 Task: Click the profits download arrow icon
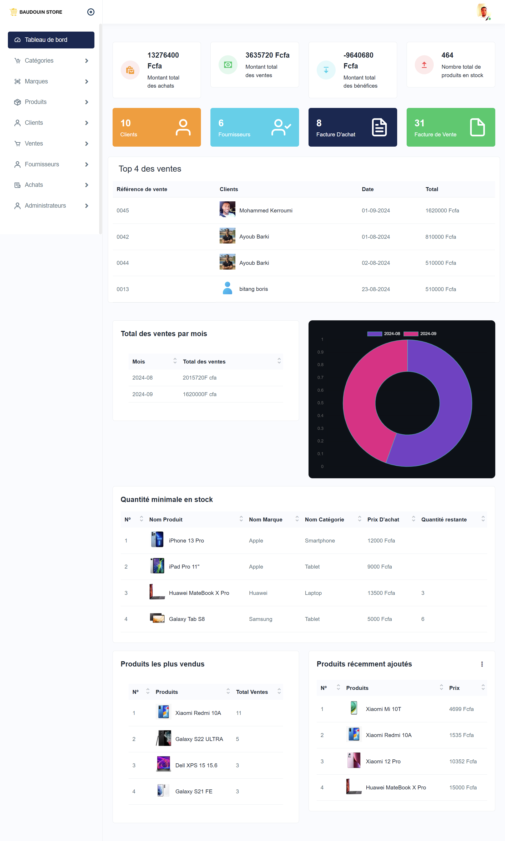click(x=326, y=70)
